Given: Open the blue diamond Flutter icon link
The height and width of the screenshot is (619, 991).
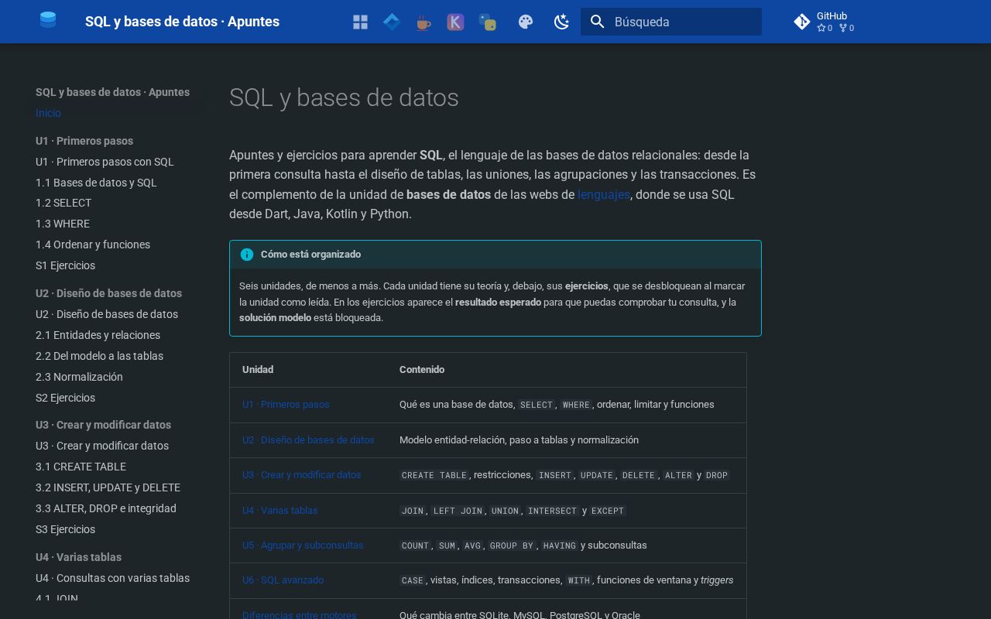Looking at the screenshot, I should 392,22.
